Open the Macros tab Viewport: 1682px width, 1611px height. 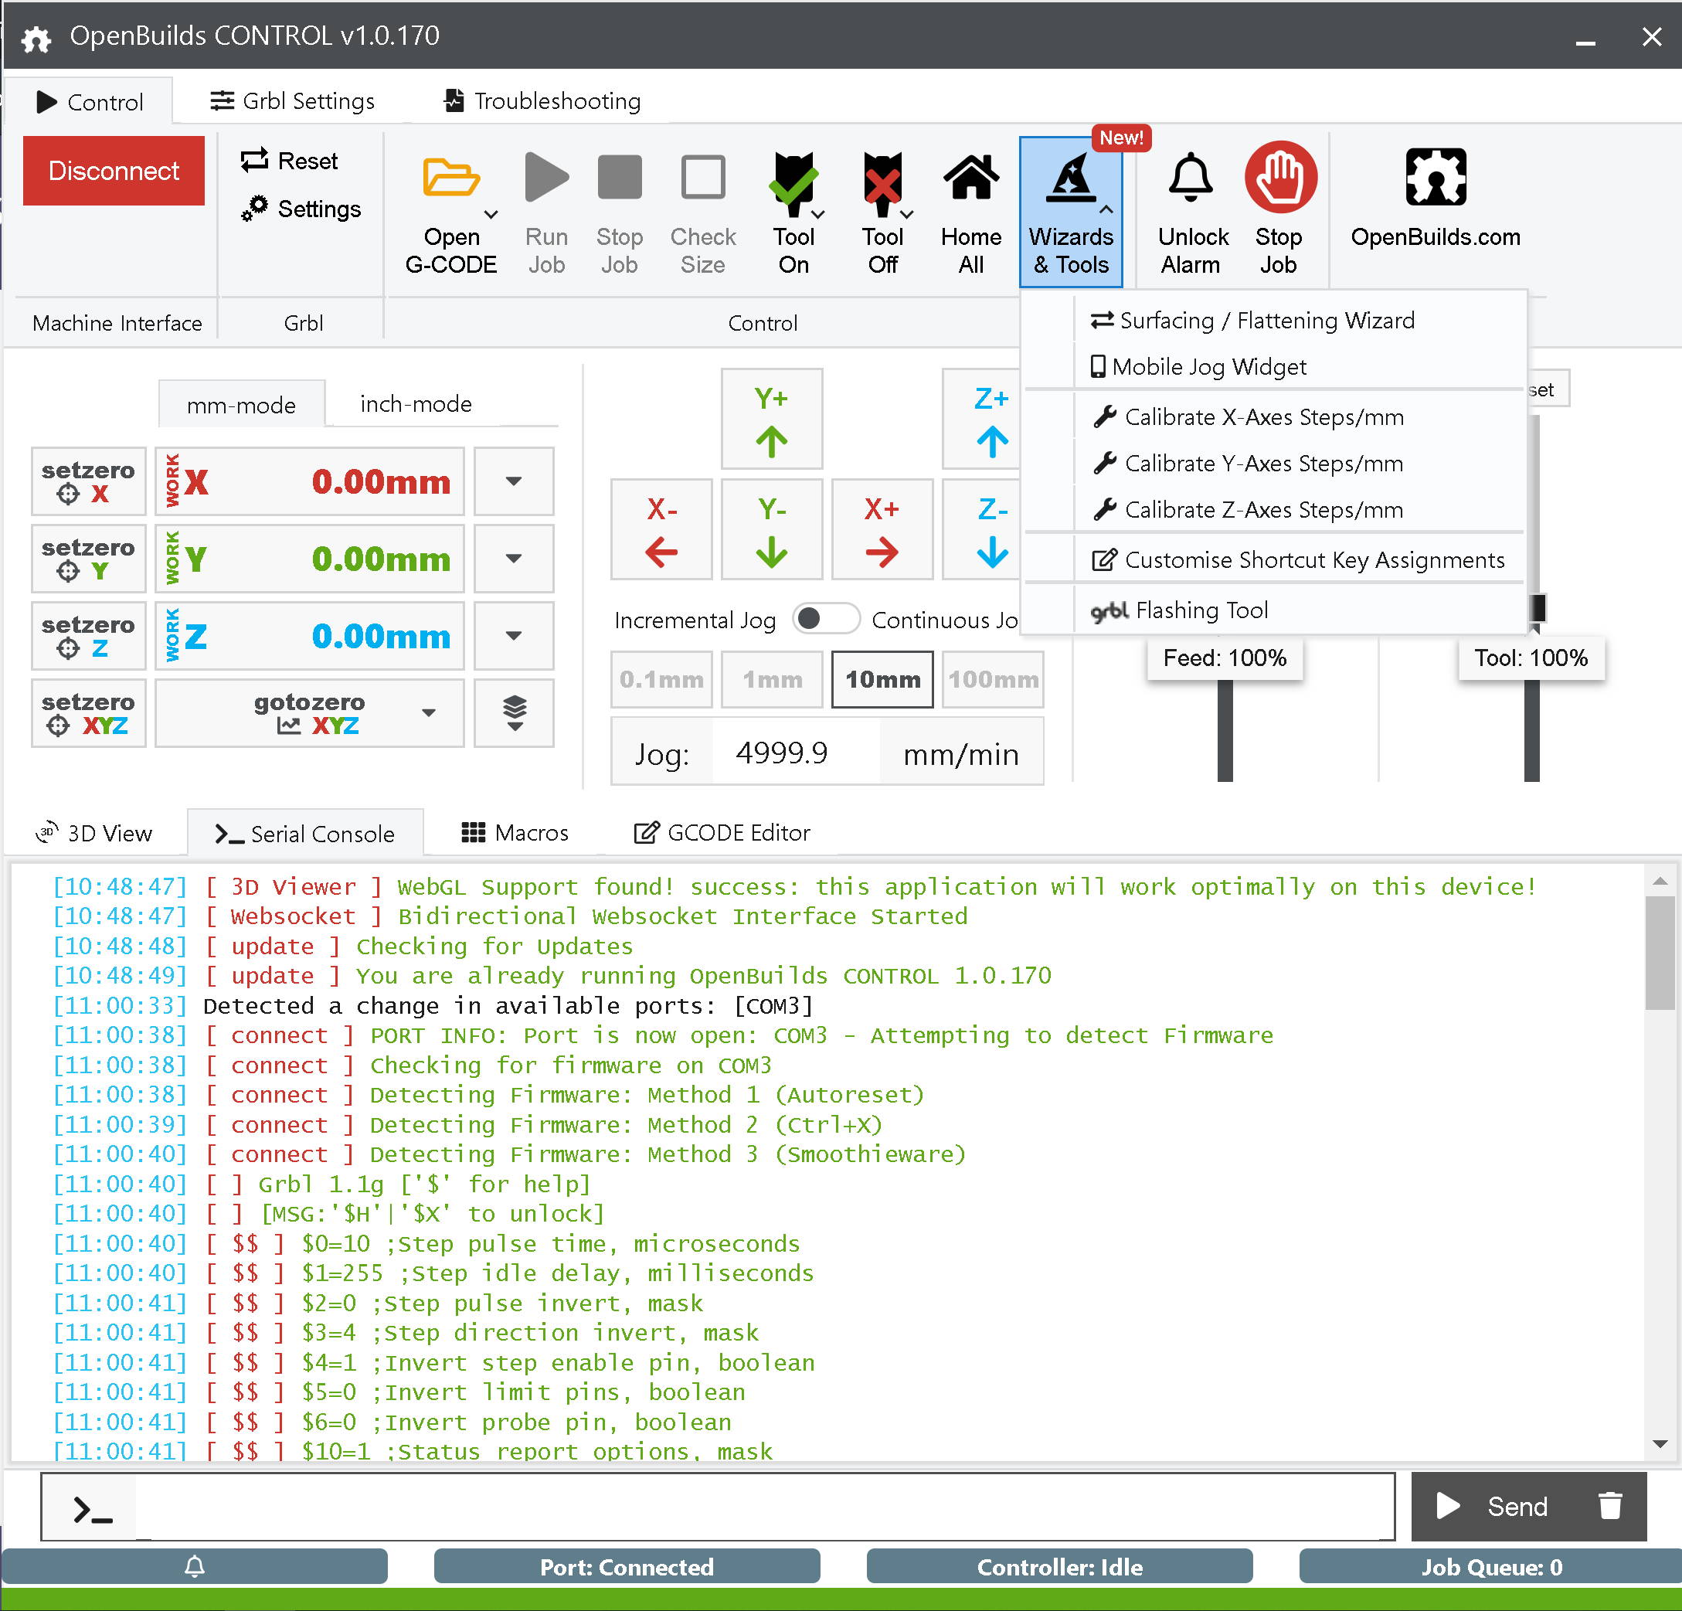[x=515, y=832]
